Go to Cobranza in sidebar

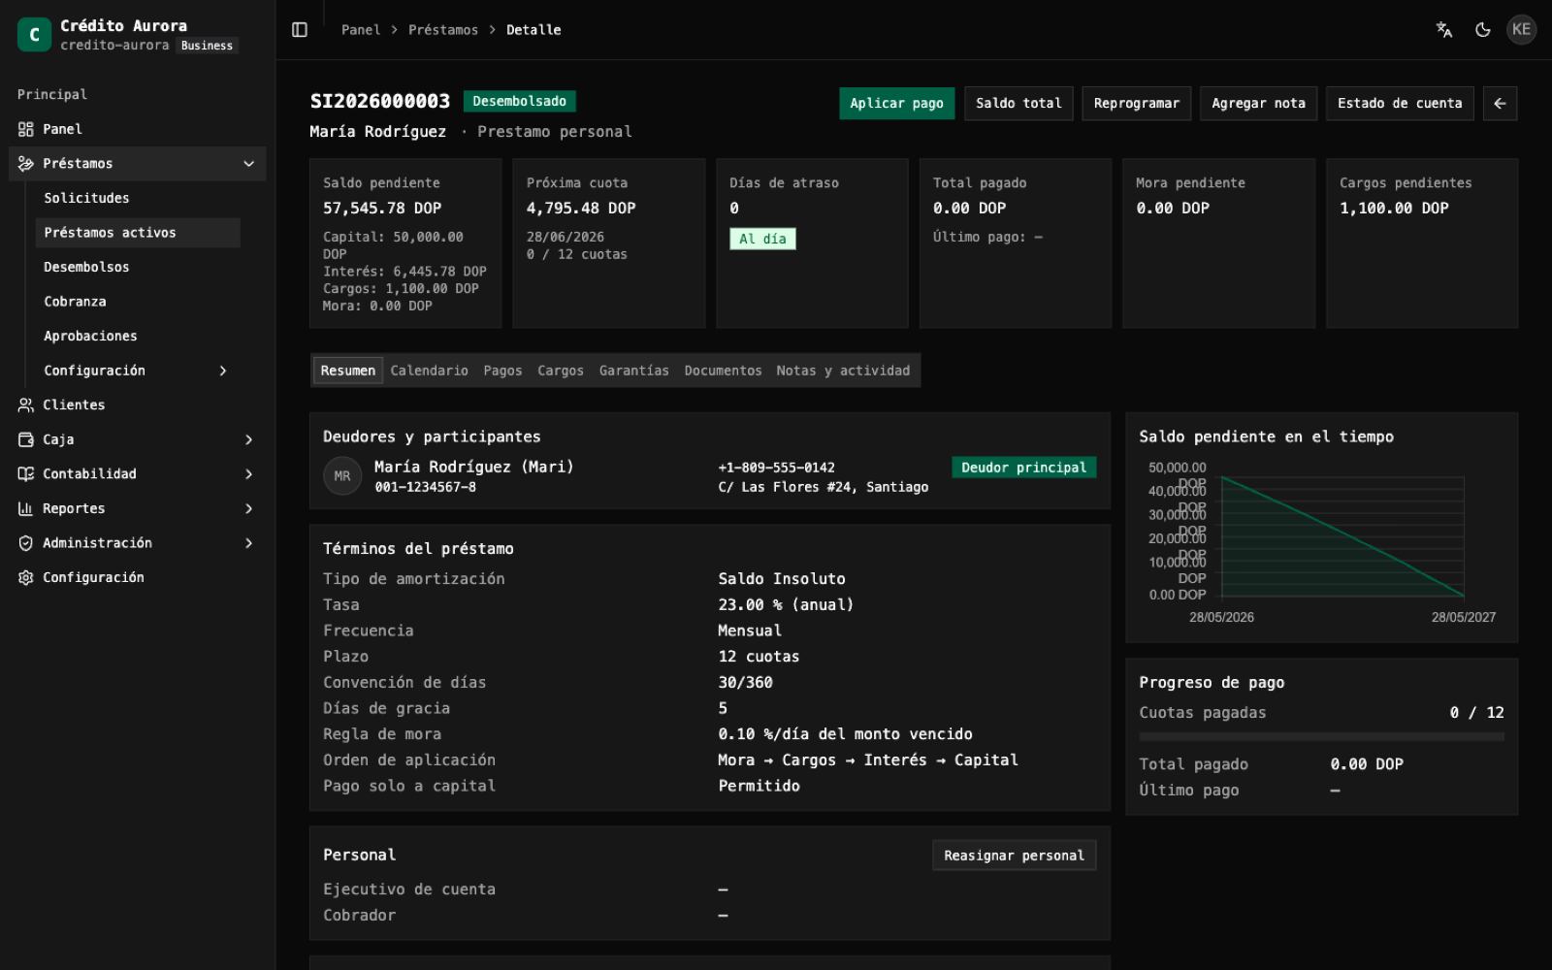click(x=138, y=302)
